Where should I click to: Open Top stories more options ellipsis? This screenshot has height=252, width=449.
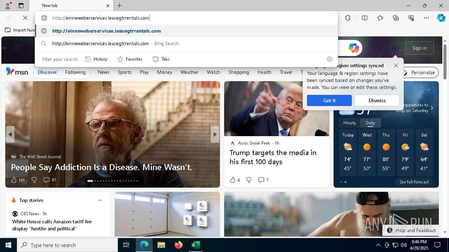point(100,200)
